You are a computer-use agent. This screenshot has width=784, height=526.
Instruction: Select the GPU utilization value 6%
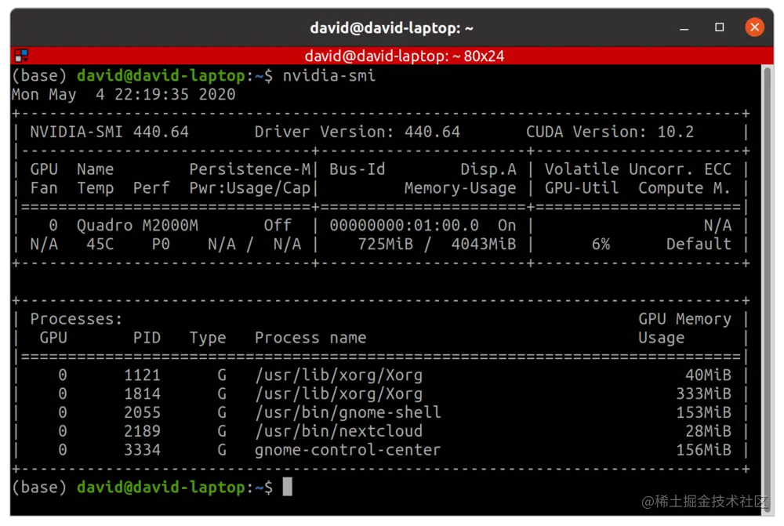601,245
